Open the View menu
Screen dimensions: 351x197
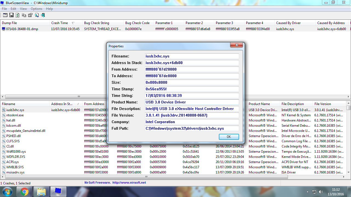point(23,9)
